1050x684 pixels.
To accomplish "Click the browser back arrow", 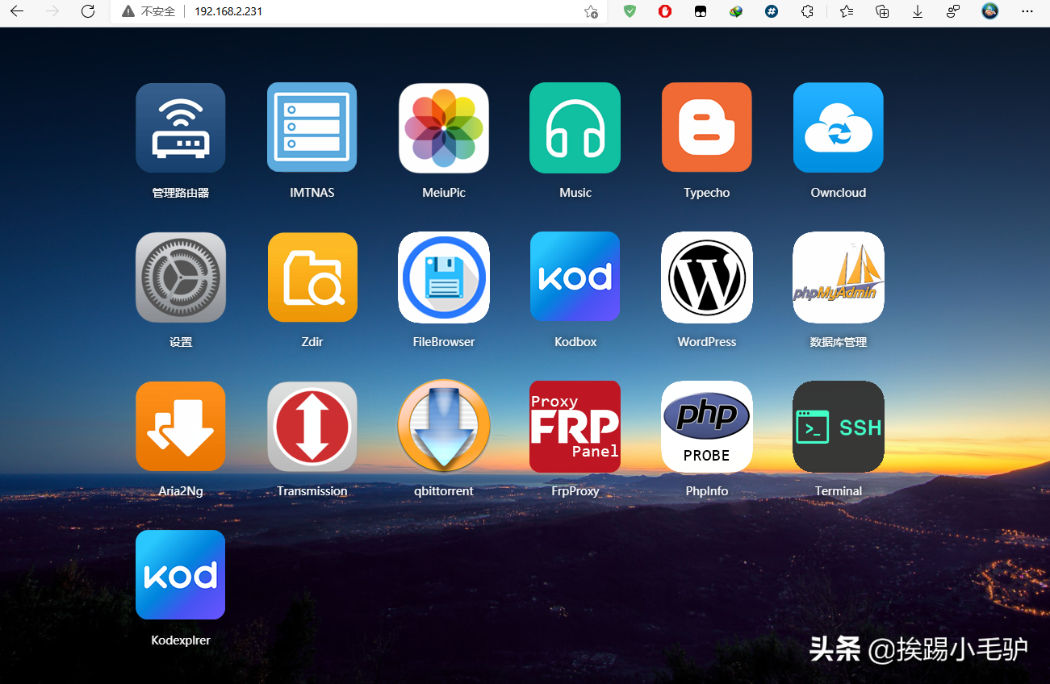I will click(16, 11).
